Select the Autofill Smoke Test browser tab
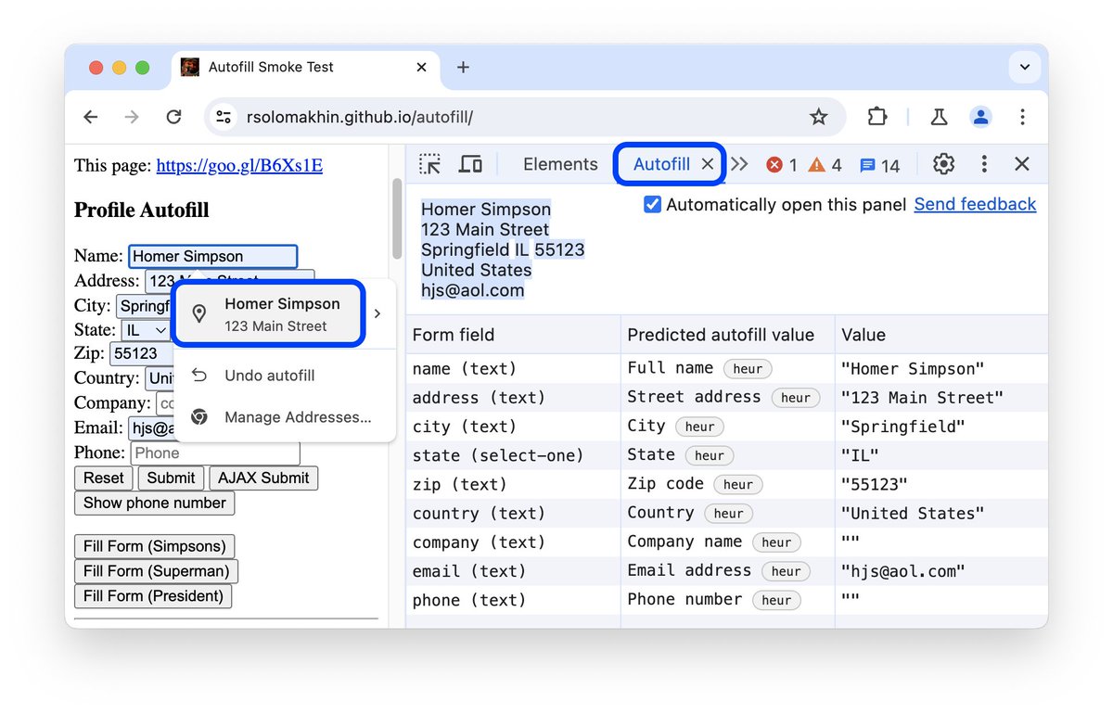This screenshot has width=1113, height=714. pos(304,67)
